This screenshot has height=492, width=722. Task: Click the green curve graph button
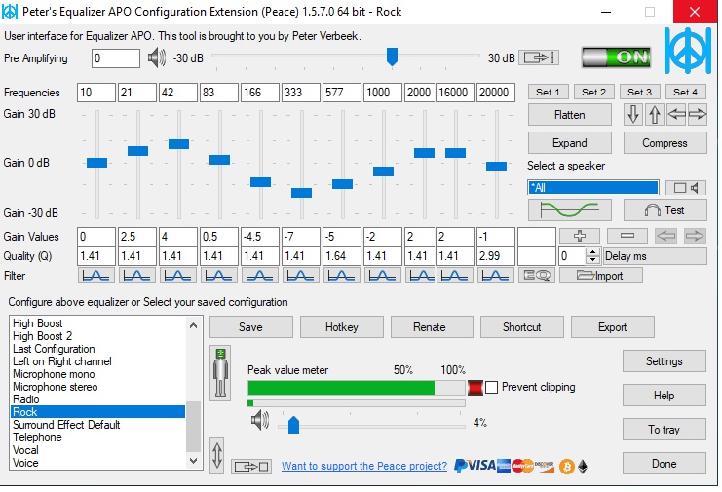tap(569, 210)
